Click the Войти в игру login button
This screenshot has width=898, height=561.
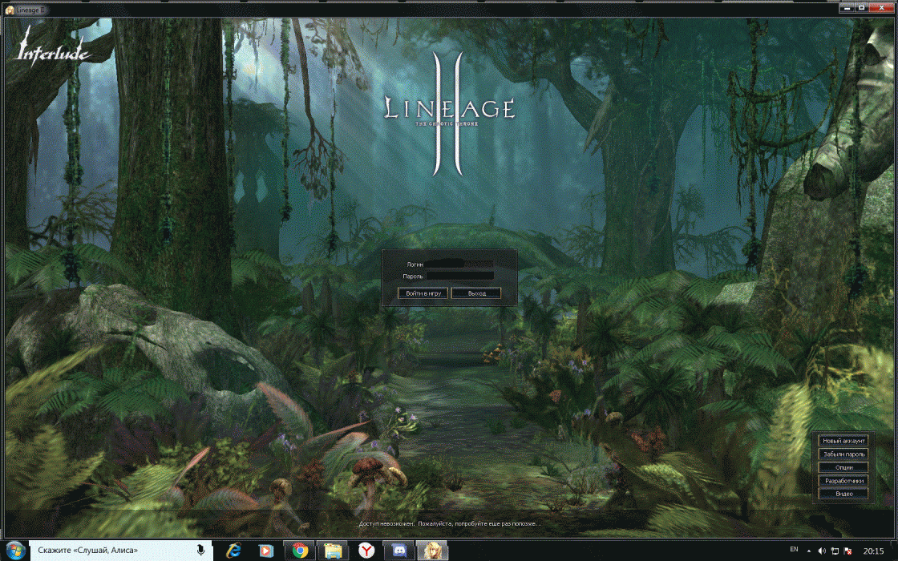[423, 293]
